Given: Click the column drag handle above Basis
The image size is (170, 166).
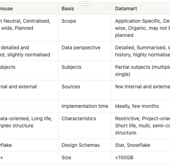Looking at the screenshot, I should [85, 3].
